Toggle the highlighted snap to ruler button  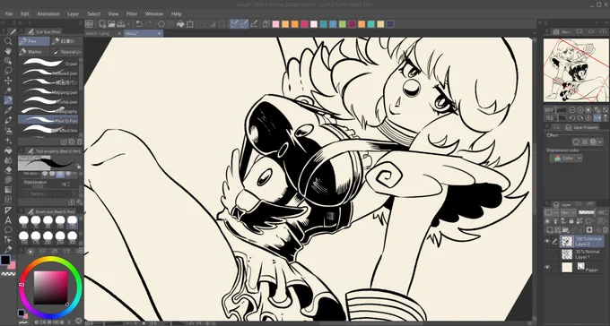pos(234,24)
